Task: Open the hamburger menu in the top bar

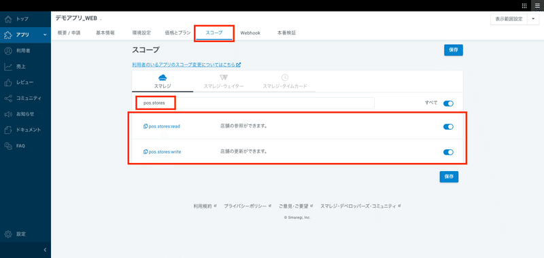Action: tap(537, 5)
